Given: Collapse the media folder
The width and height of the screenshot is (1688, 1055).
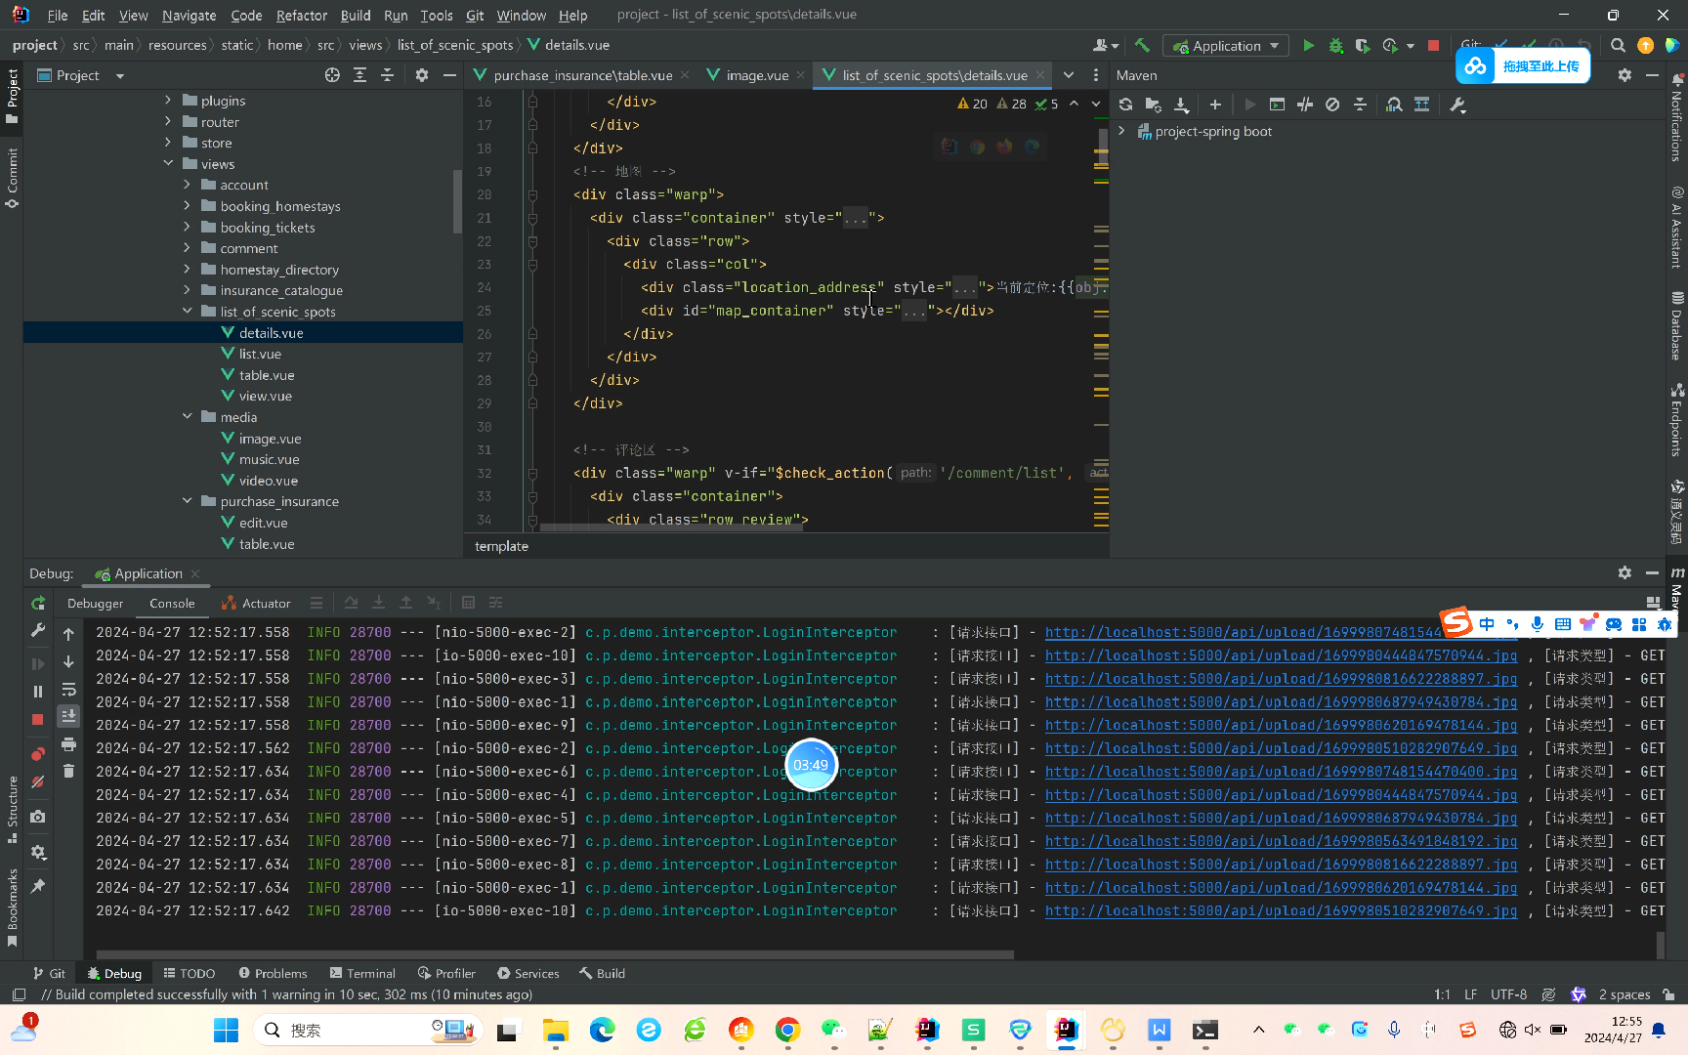Looking at the screenshot, I should tap(187, 417).
